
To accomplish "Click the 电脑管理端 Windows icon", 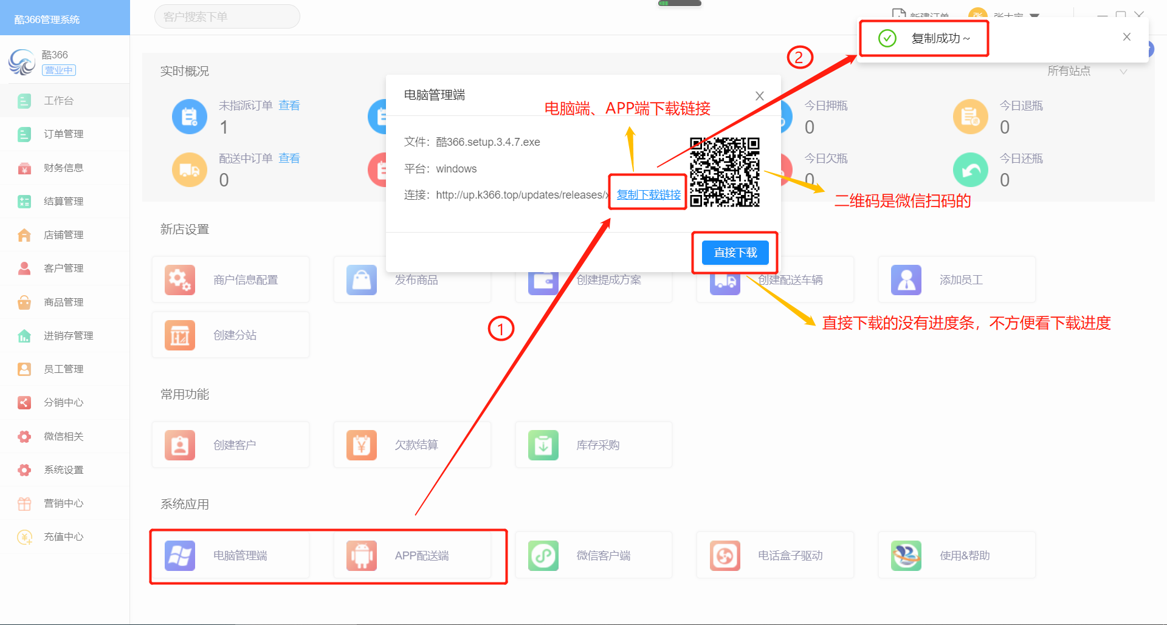I will coord(180,556).
